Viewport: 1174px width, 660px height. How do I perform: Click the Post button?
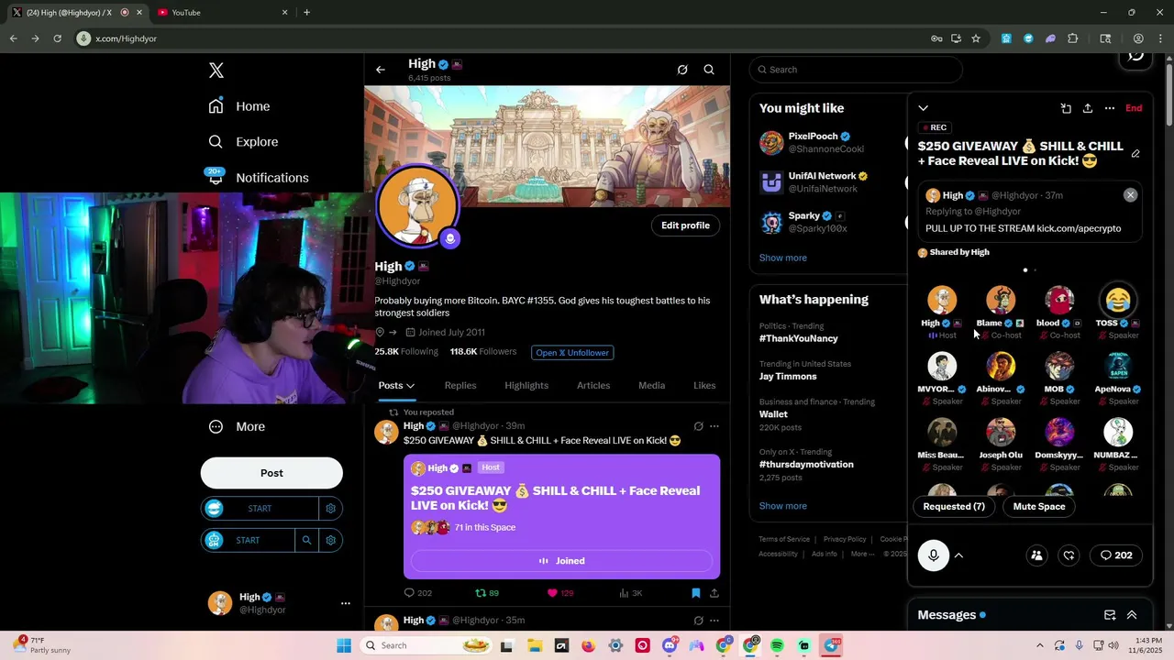click(271, 473)
